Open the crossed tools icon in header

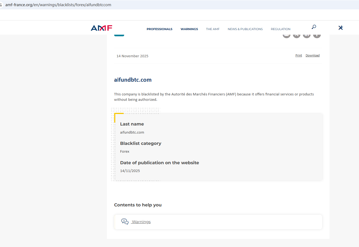[x=341, y=28]
